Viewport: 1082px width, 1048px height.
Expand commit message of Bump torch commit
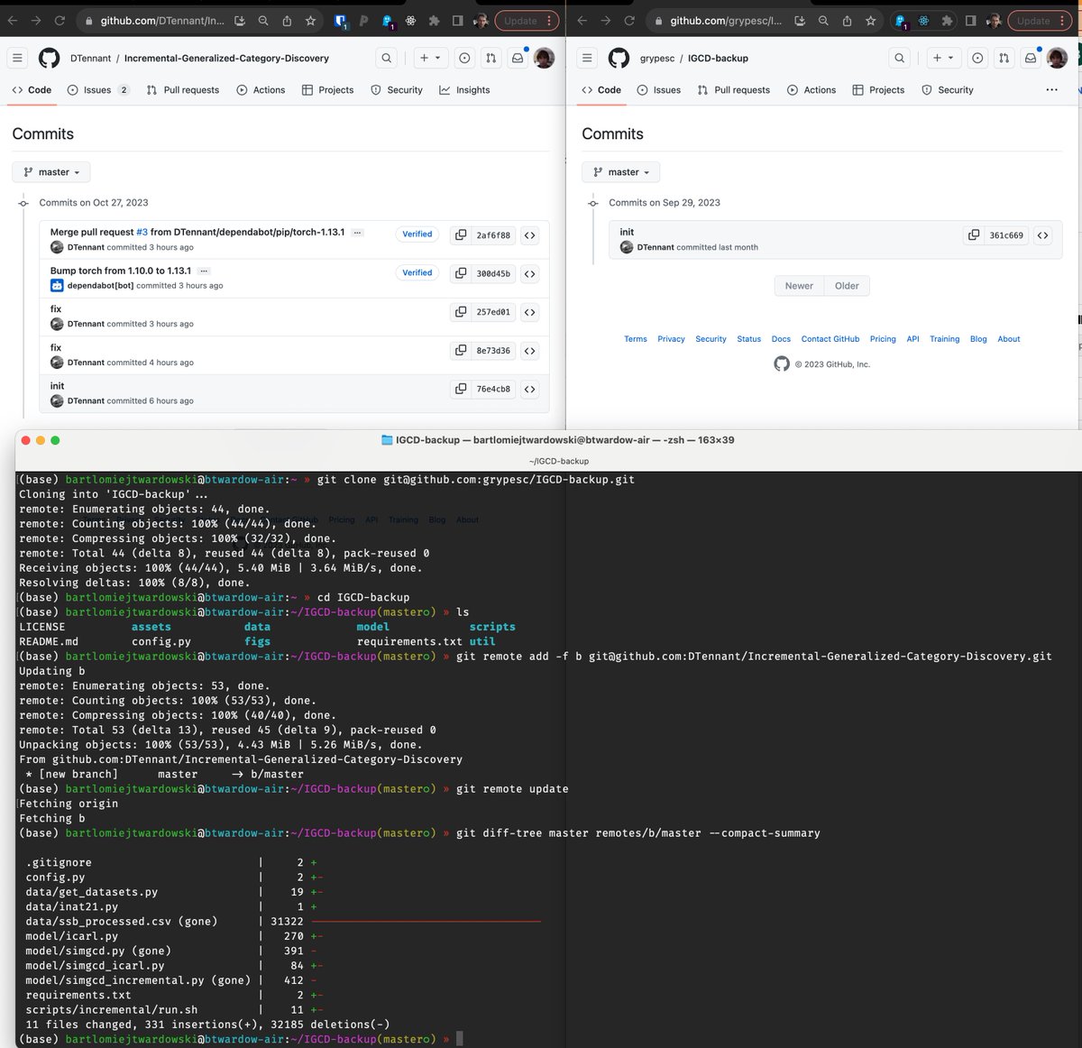tap(204, 271)
